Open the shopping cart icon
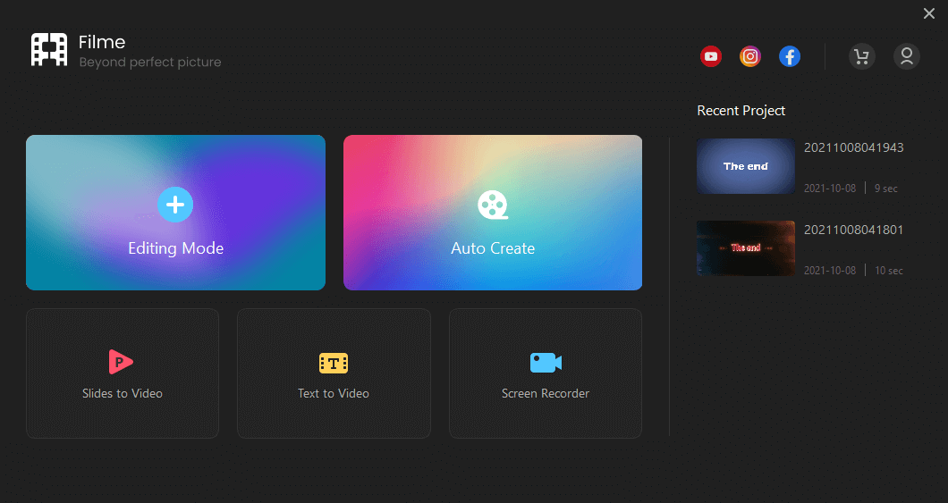 (x=862, y=57)
